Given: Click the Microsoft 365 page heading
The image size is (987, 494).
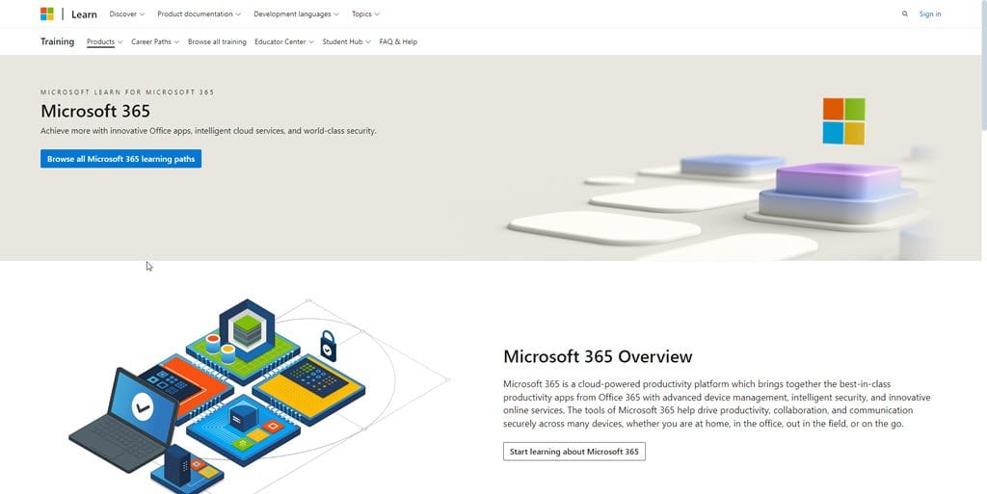Looking at the screenshot, I should click(x=95, y=112).
